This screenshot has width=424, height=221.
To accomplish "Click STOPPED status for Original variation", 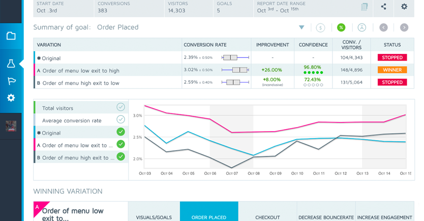I will click(x=392, y=58).
